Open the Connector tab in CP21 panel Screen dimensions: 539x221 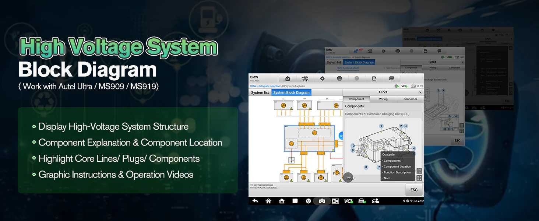(410, 99)
